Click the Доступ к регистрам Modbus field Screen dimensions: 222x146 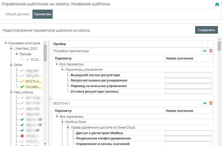[188, 133]
